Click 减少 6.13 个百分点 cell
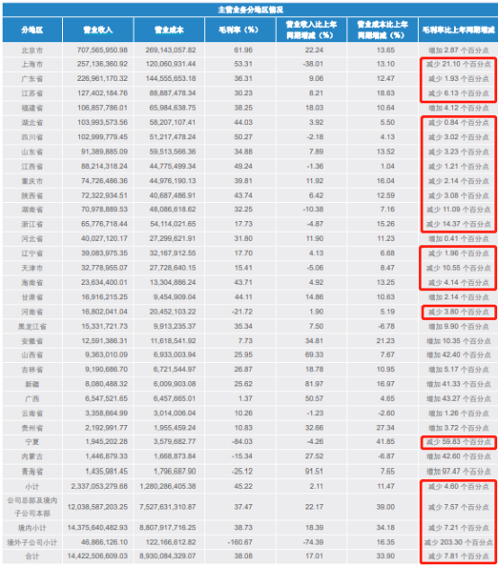Screen dimensions: 498x567 point(458,93)
